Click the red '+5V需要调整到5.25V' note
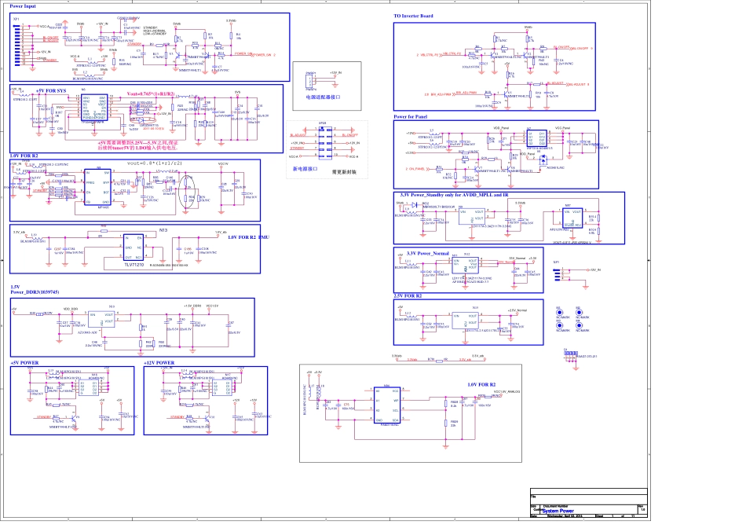Screen dimensions: 746x528 (x=138, y=145)
